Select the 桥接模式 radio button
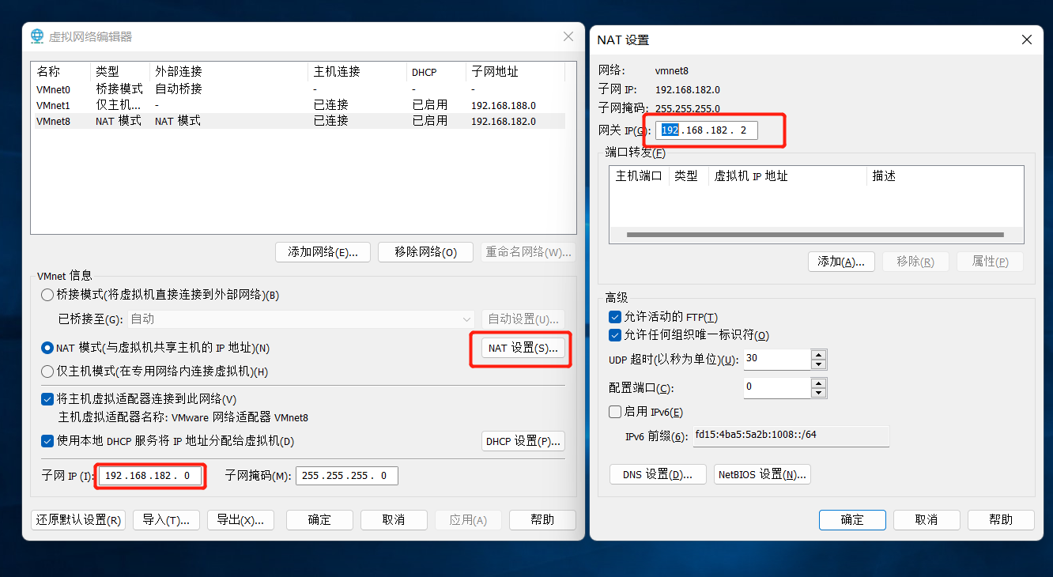Screen dimensions: 1053x577 [47, 295]
